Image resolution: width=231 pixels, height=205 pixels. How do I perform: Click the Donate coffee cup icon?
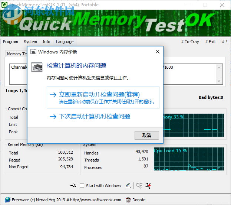[128, 200]
